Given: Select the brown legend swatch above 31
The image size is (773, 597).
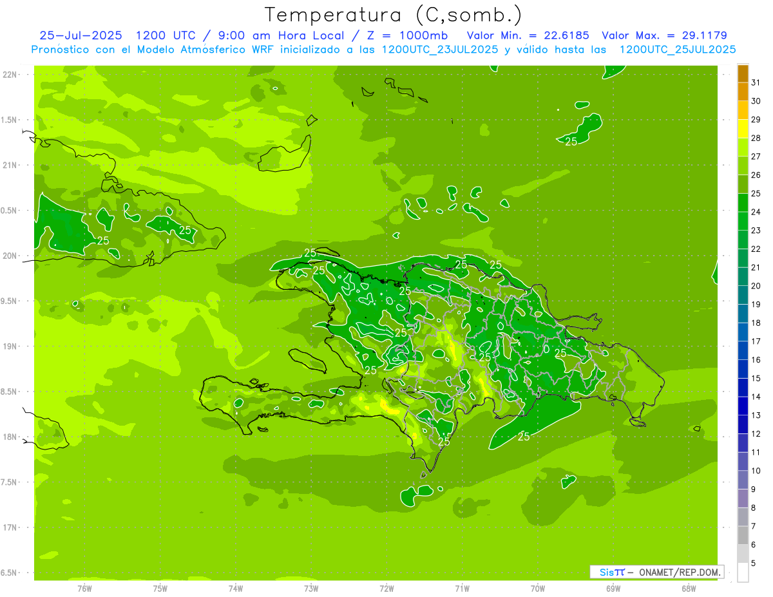Looking at the screenshot, I should [743, 73].
